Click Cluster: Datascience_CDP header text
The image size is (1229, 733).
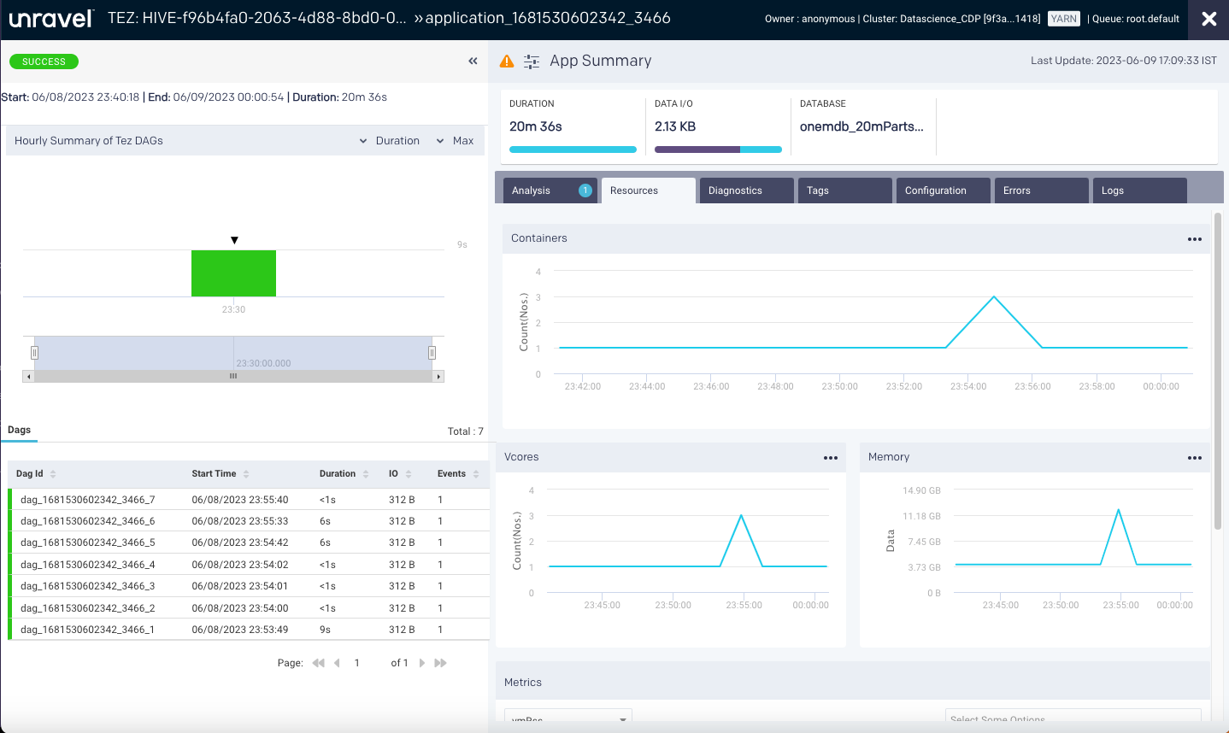click(x=951, y=19)
